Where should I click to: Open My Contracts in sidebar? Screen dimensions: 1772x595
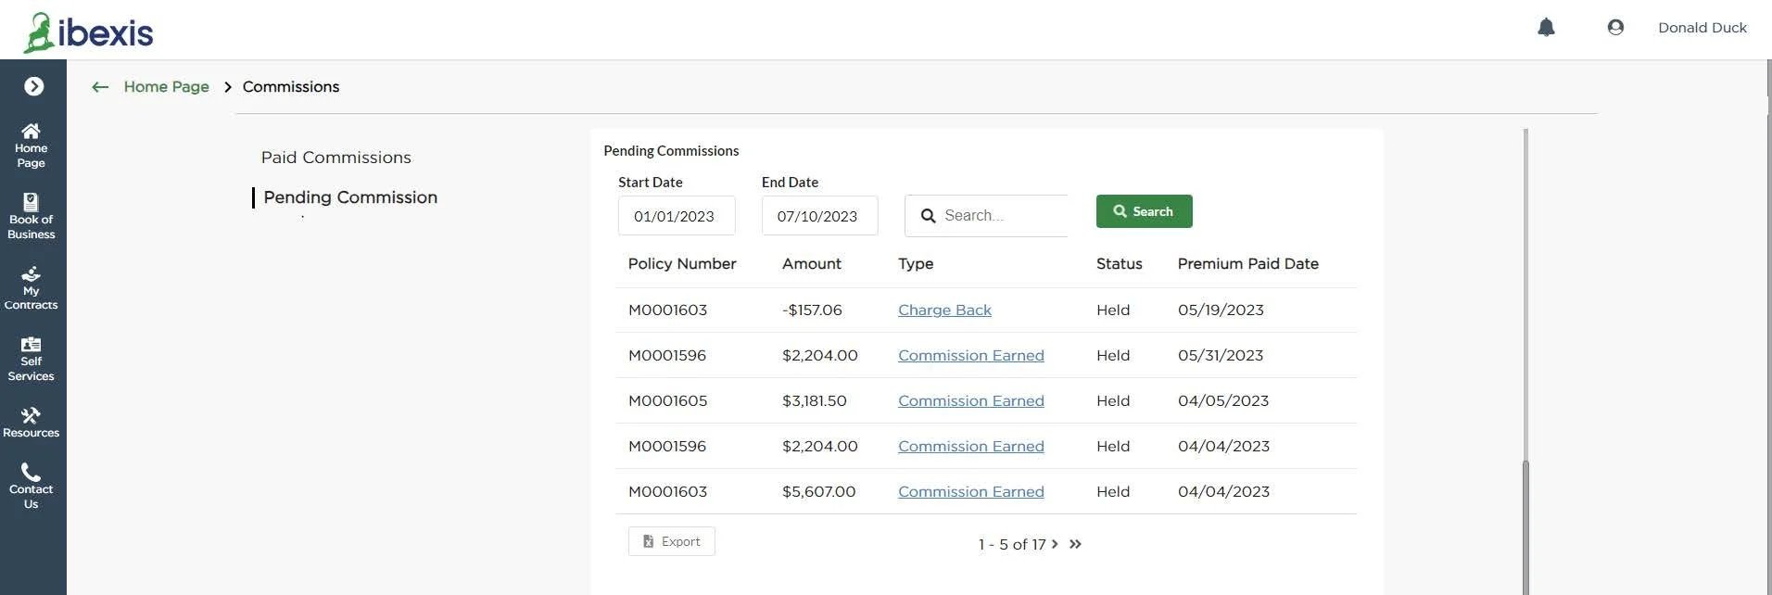pos(31,288)
